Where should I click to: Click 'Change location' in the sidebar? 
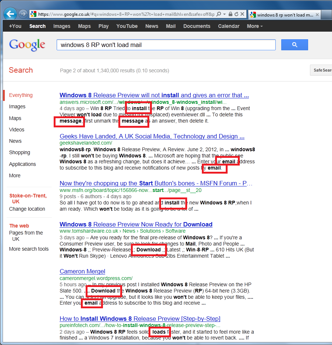[27, 209]
